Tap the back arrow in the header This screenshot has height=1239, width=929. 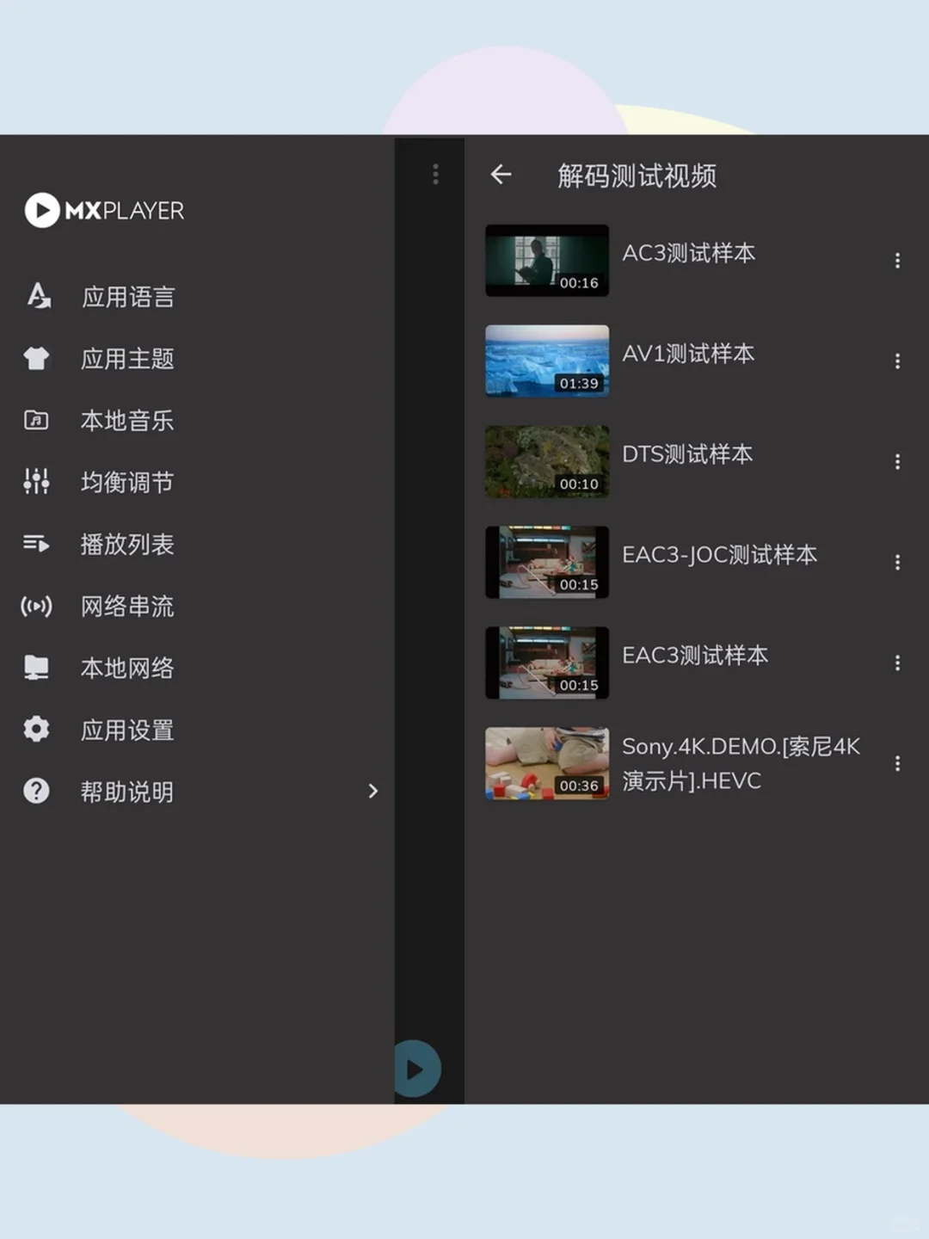pos(501,175)
